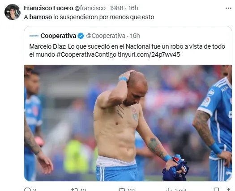Open the three-dot more options menu
Viewport: 235px width, 191px height.
click(x=228, y=8)
